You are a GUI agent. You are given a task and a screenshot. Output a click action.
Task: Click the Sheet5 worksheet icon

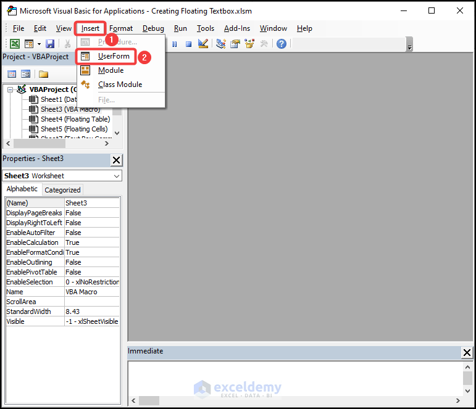33,129
